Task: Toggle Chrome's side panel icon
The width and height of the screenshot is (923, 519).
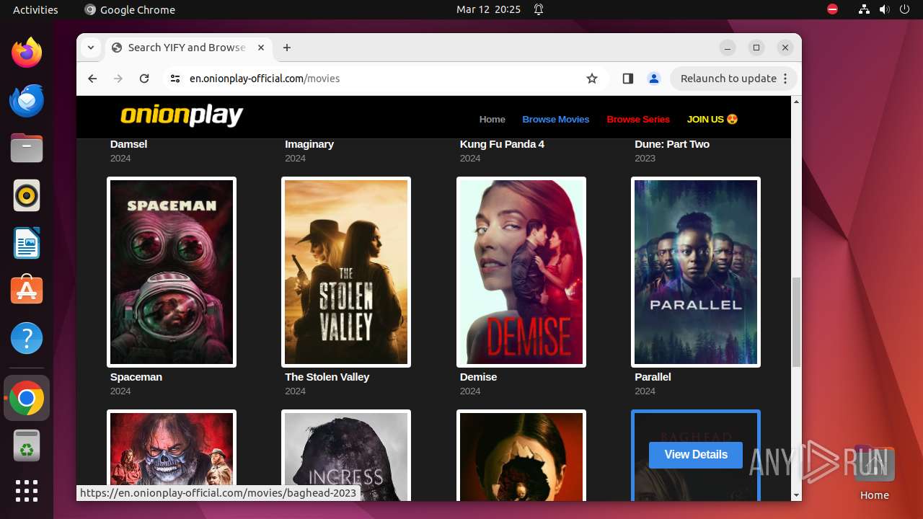Action: pos(627,79)
